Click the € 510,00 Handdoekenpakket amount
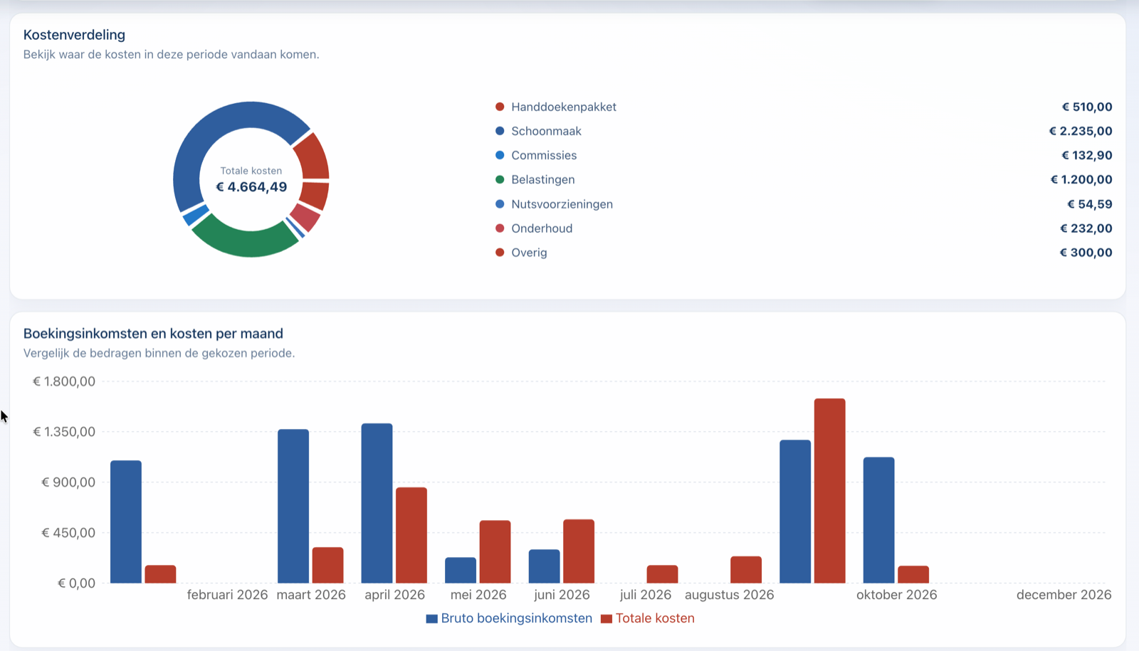 tap(1087, 107)
